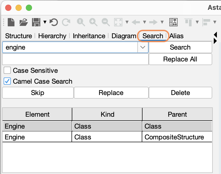
Task: Open the back navigation history dropdown
Action: pos(145,22)
